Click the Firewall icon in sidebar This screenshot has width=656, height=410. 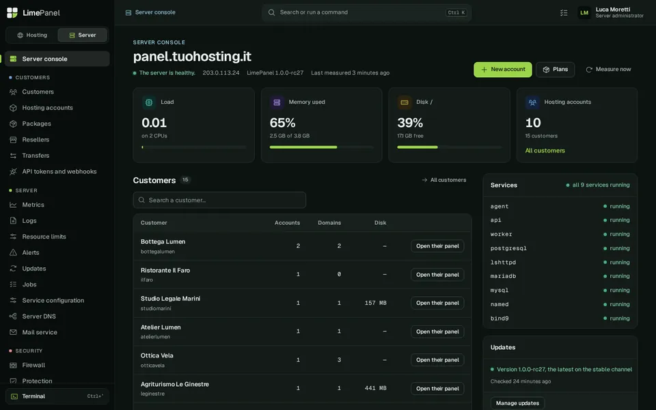point(14,365)
